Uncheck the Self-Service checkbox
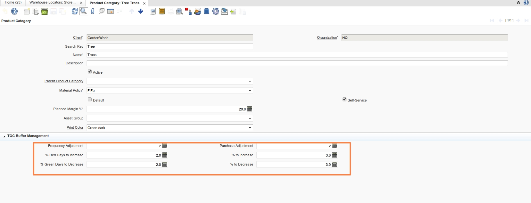This screenshot has height=203, width=531. [344, 100]
